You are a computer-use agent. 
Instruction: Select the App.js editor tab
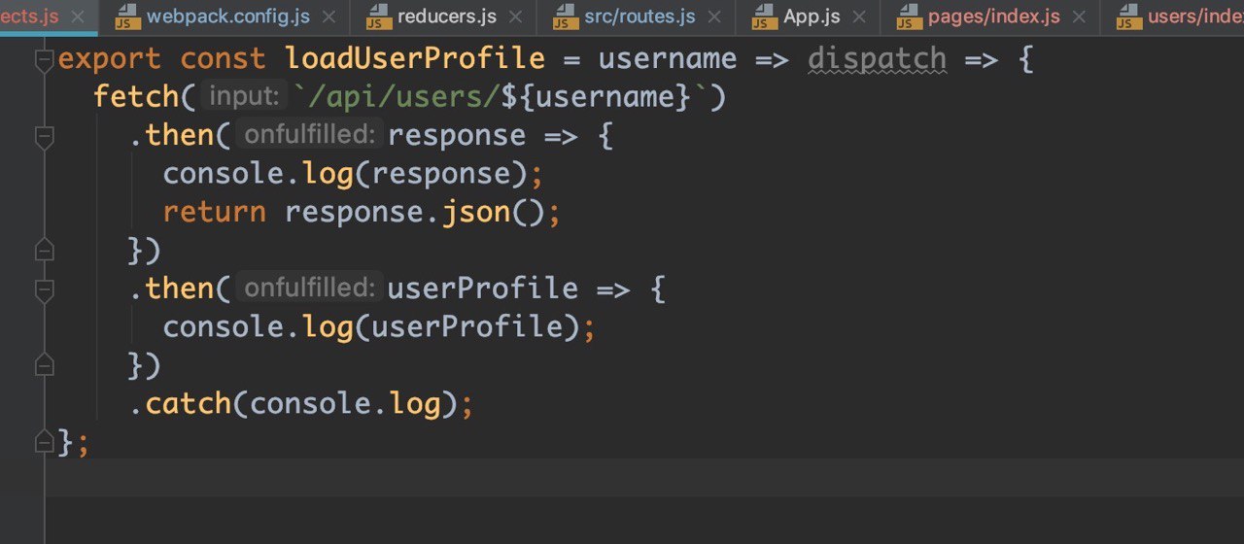[x=812, y=17]
